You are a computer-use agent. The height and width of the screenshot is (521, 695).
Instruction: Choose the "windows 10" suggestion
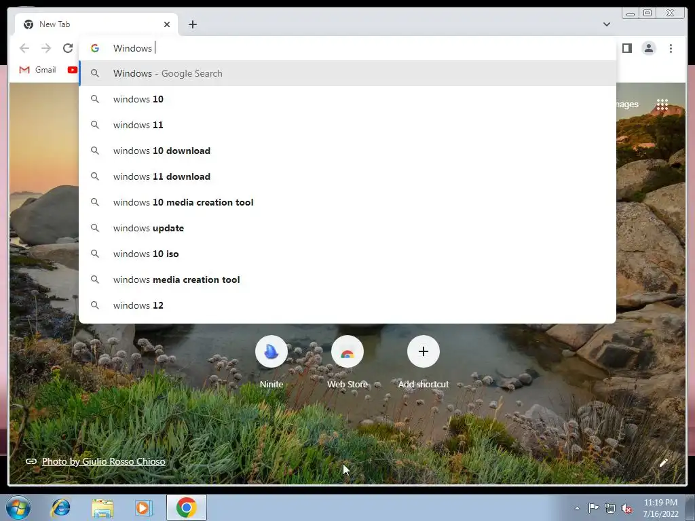347,99
